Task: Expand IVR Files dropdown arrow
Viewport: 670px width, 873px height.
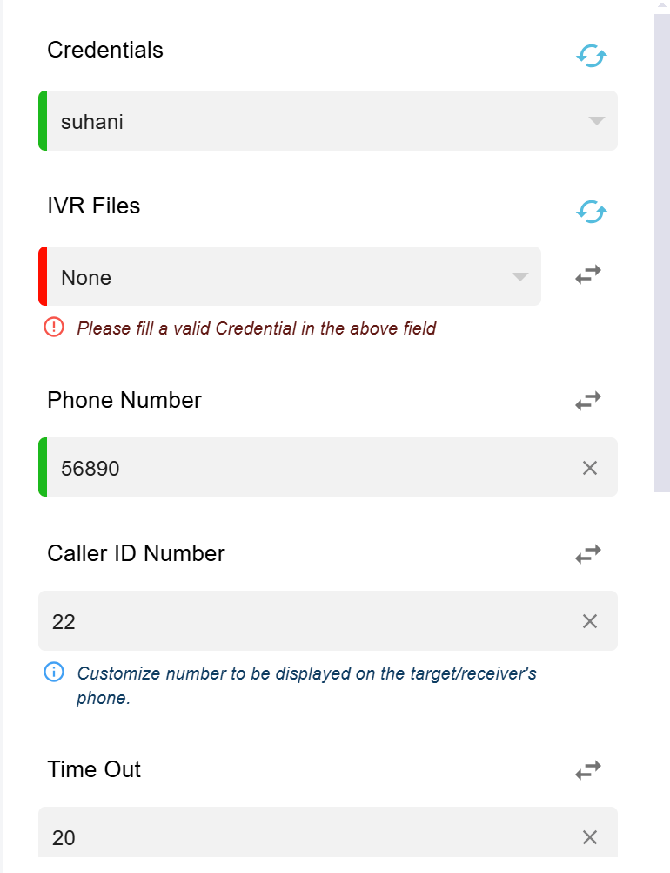Action: coord(519,277)
